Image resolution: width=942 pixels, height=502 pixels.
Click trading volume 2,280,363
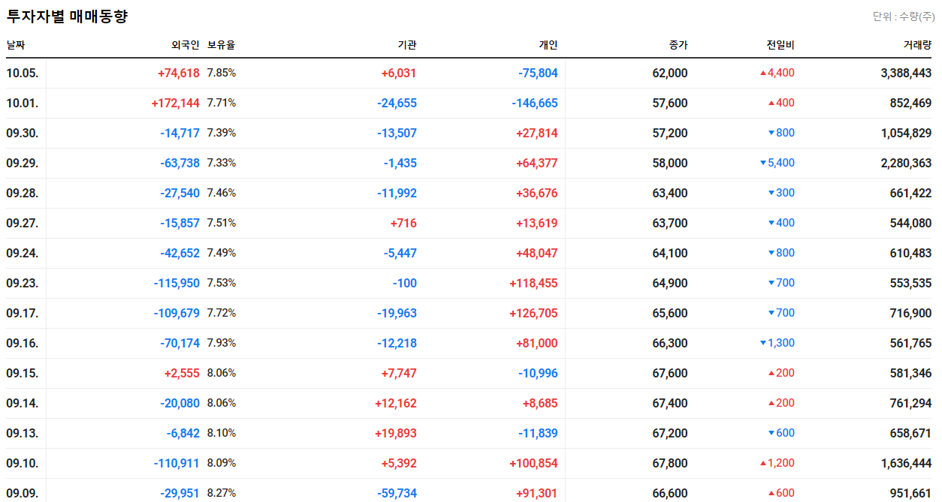coord(906,163)
